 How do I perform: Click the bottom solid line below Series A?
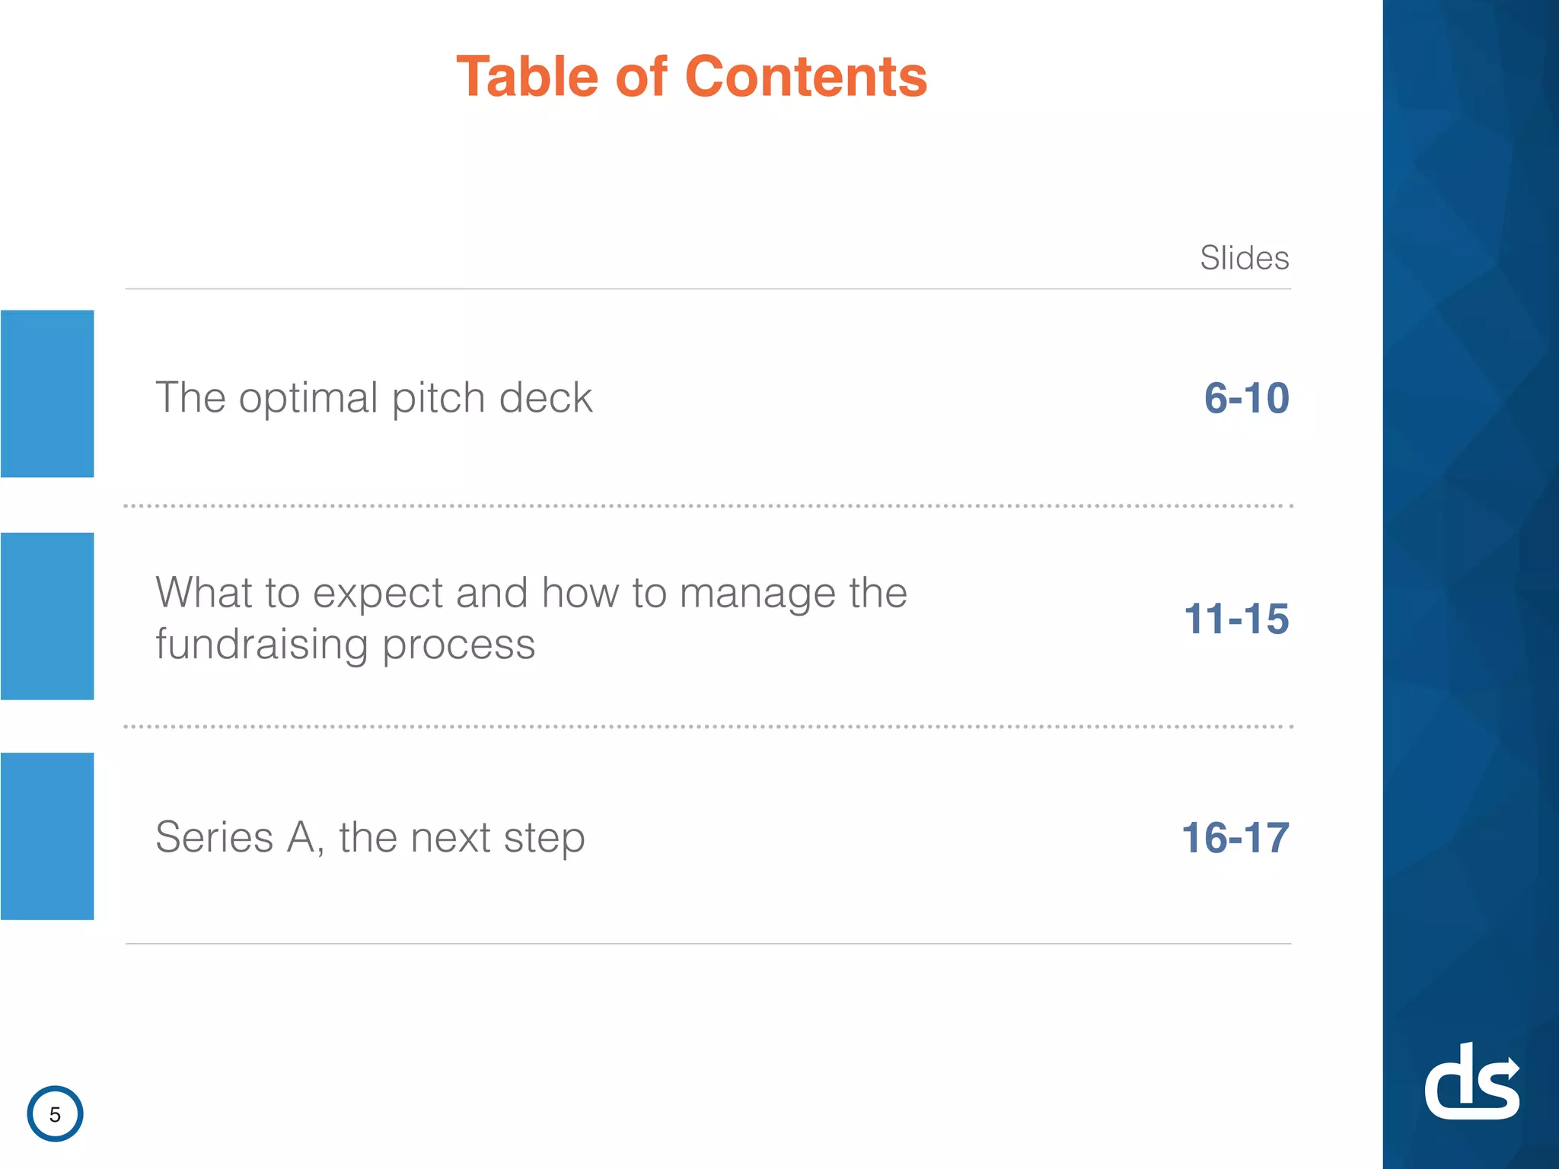708,944
